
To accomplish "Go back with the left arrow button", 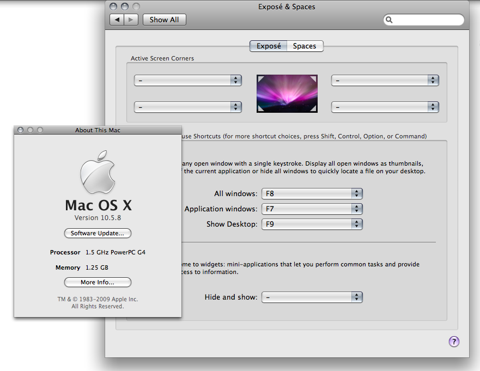I will click(117, 20).
